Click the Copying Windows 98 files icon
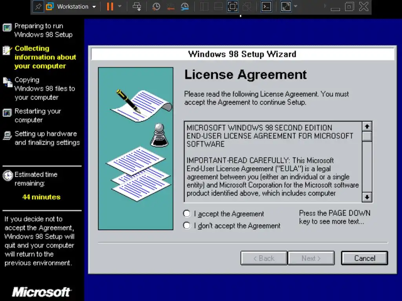Image resolution: width=402 pixels, height=301 pixels. coord(7,82)
